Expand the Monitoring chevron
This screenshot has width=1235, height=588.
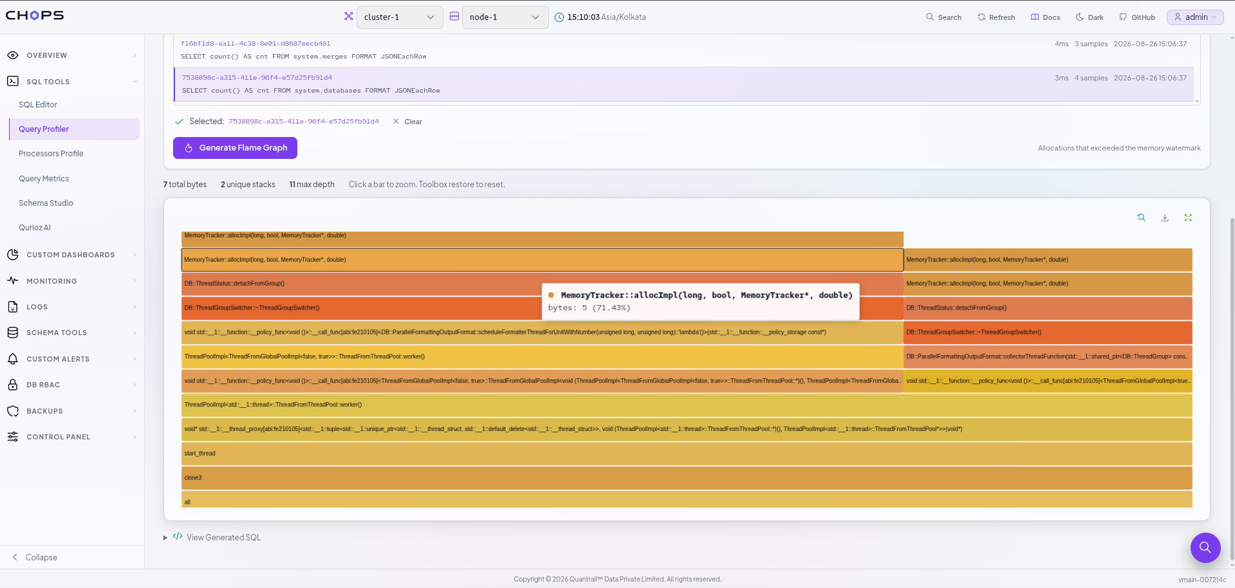point(135,281)
